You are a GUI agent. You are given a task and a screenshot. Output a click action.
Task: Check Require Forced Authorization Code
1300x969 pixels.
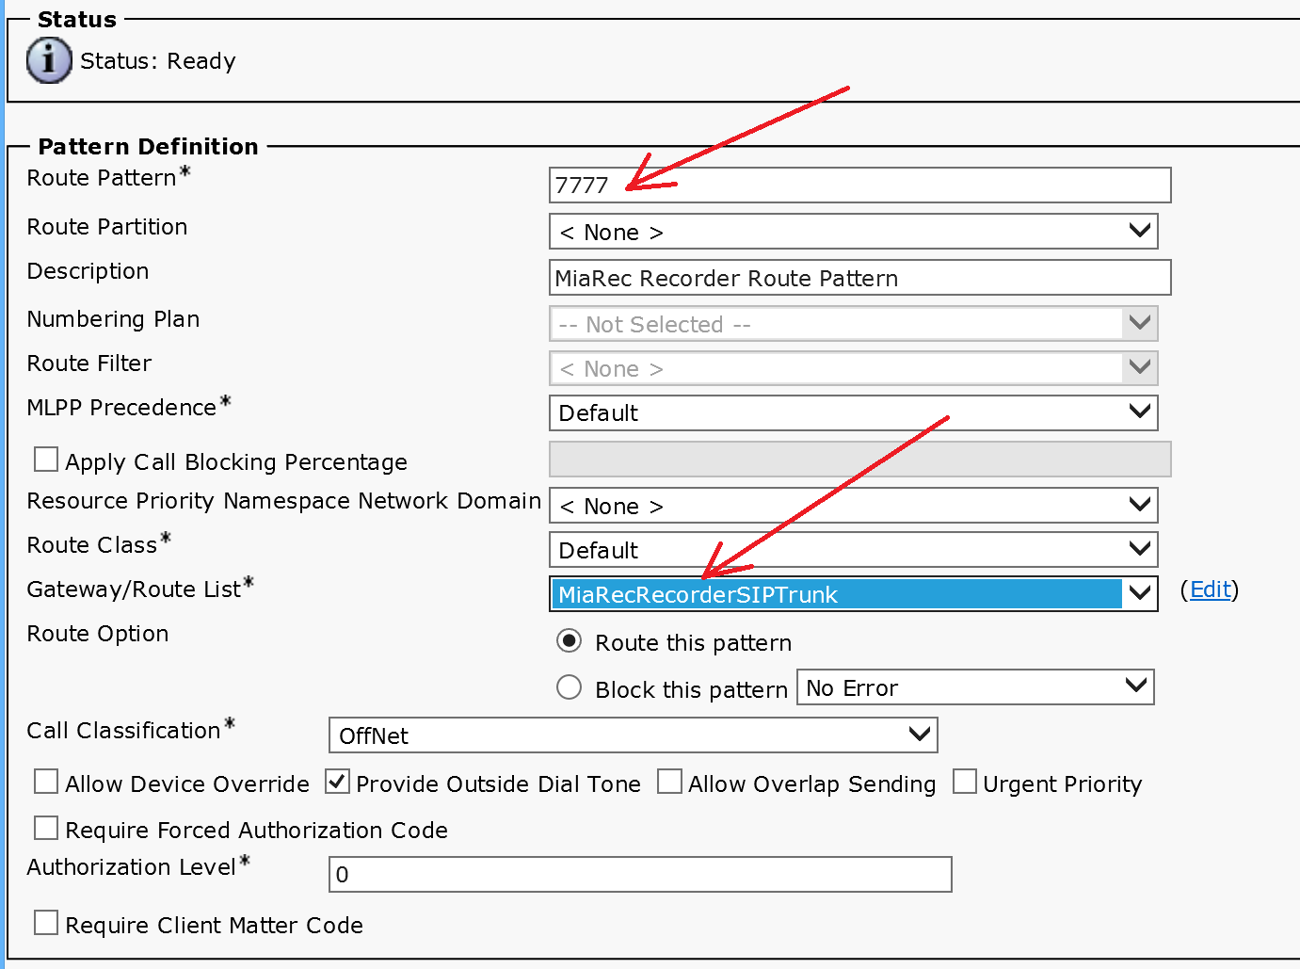(46, 828)
